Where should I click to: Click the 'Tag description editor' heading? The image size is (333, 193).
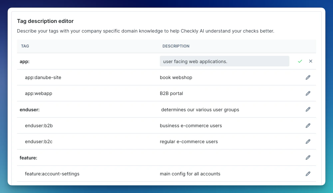point(45,21)
